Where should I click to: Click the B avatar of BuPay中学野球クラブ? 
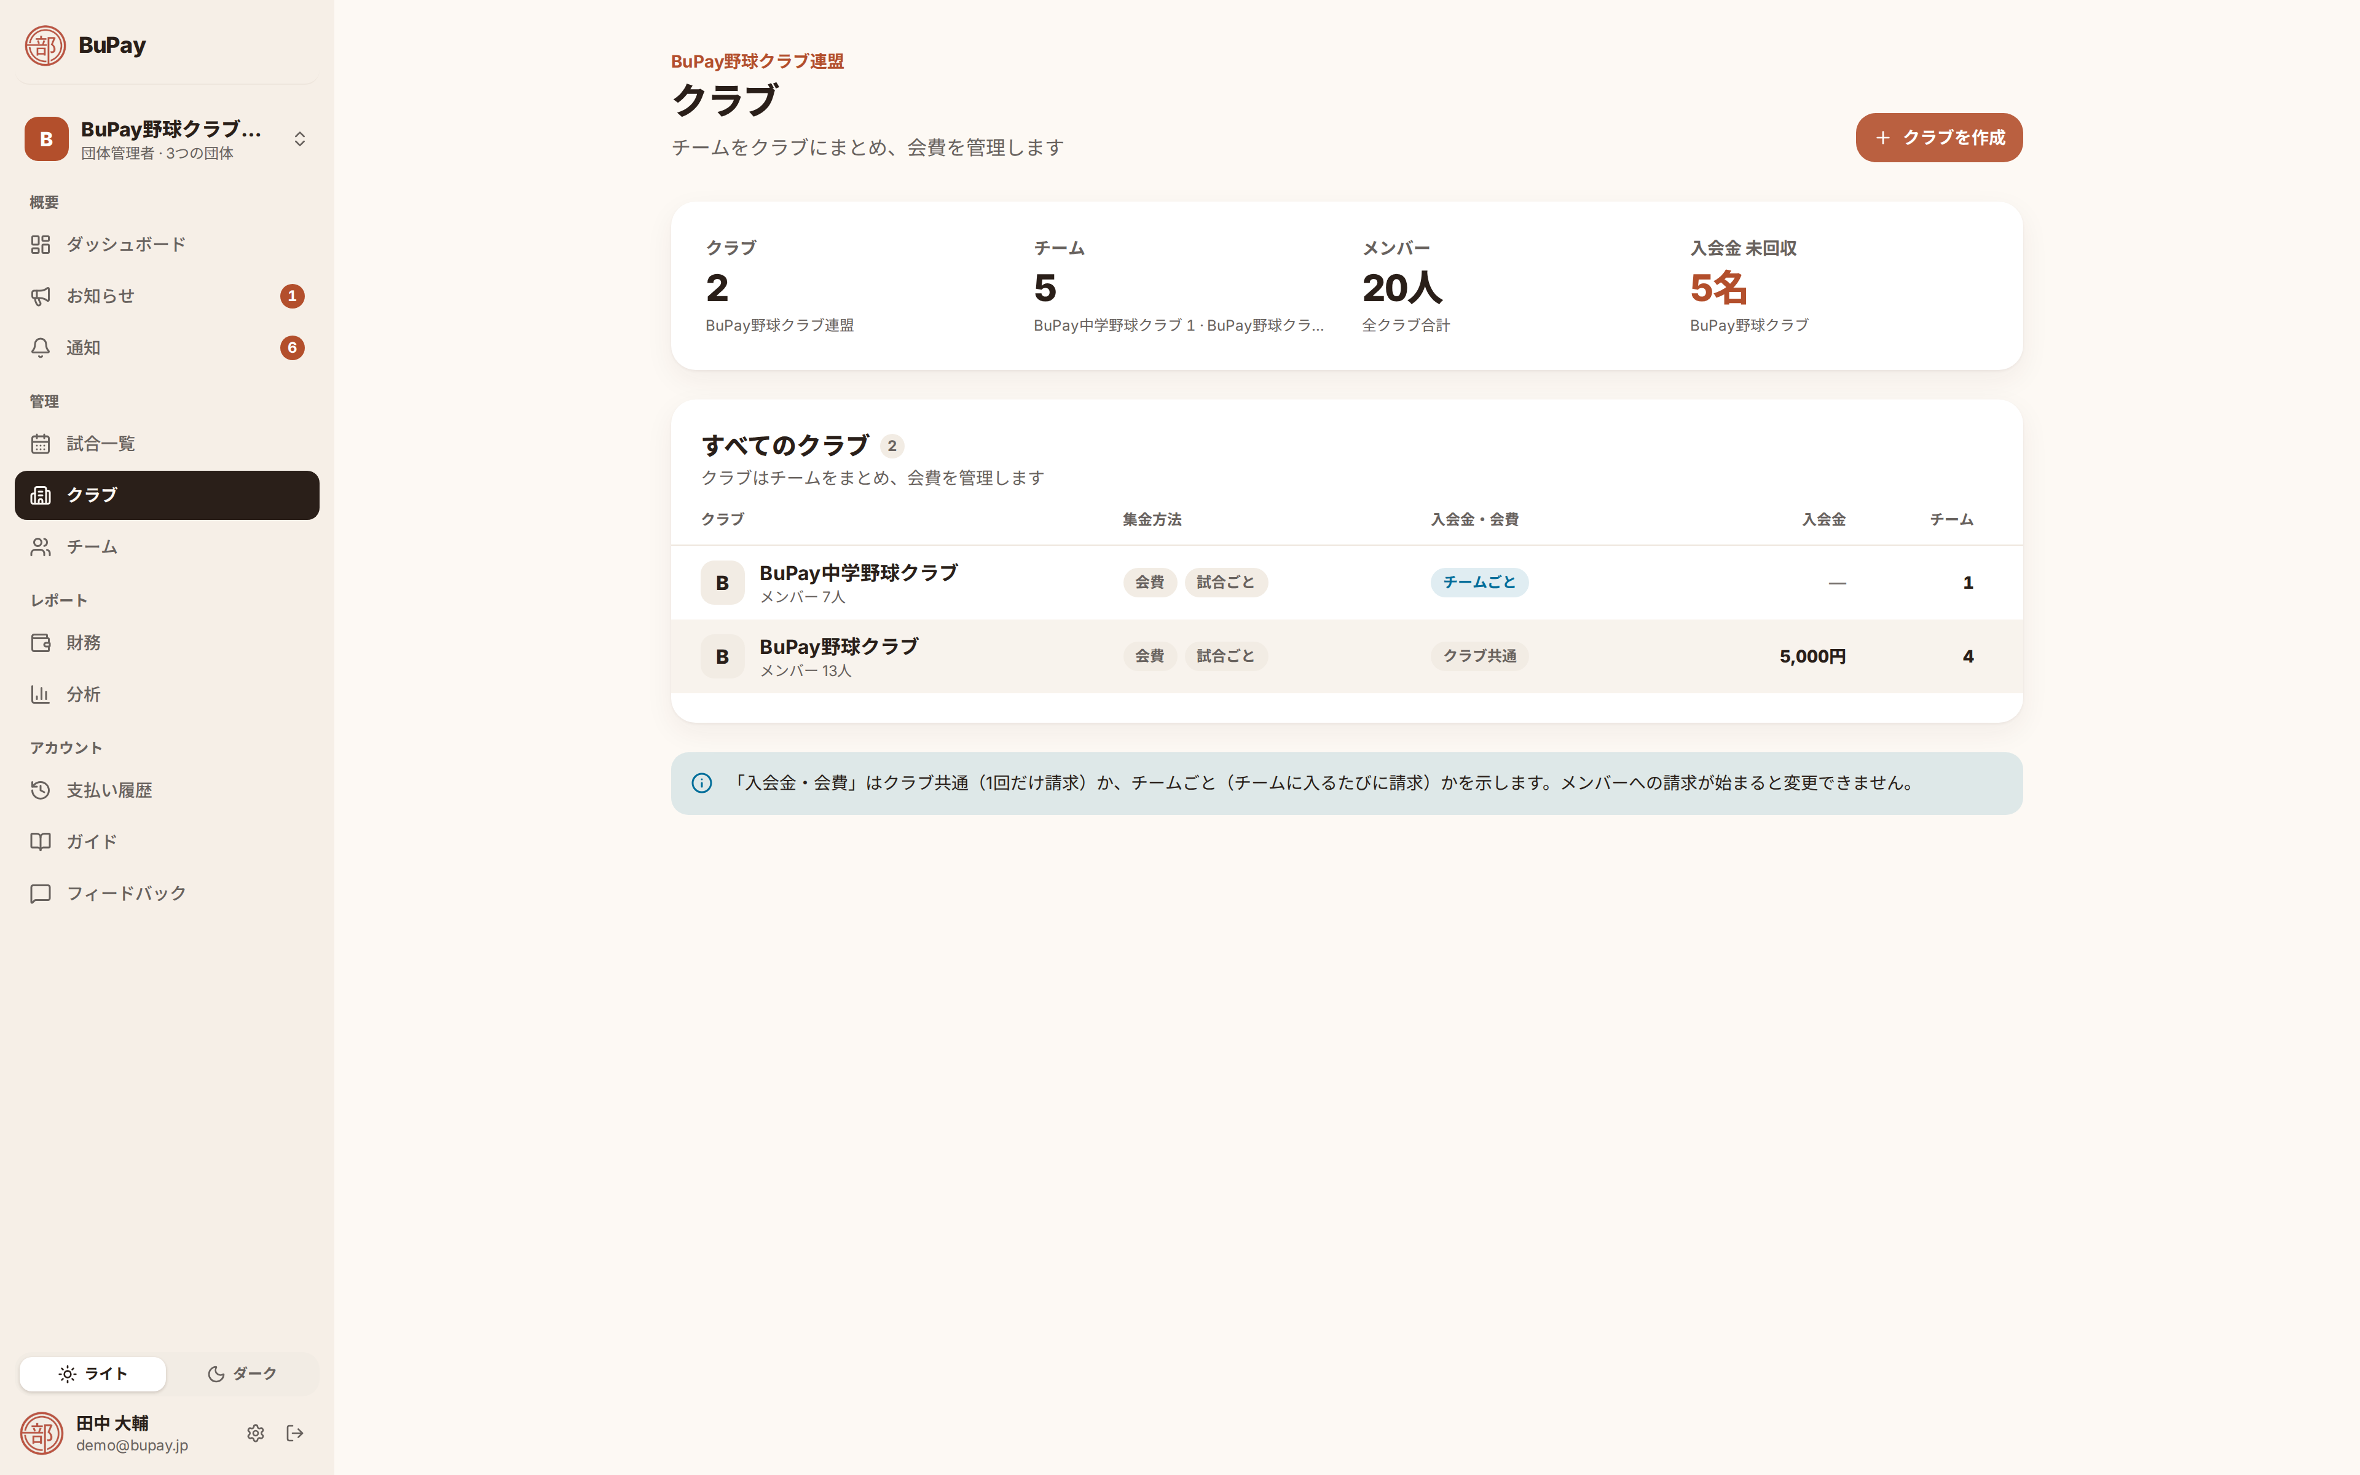723,583
